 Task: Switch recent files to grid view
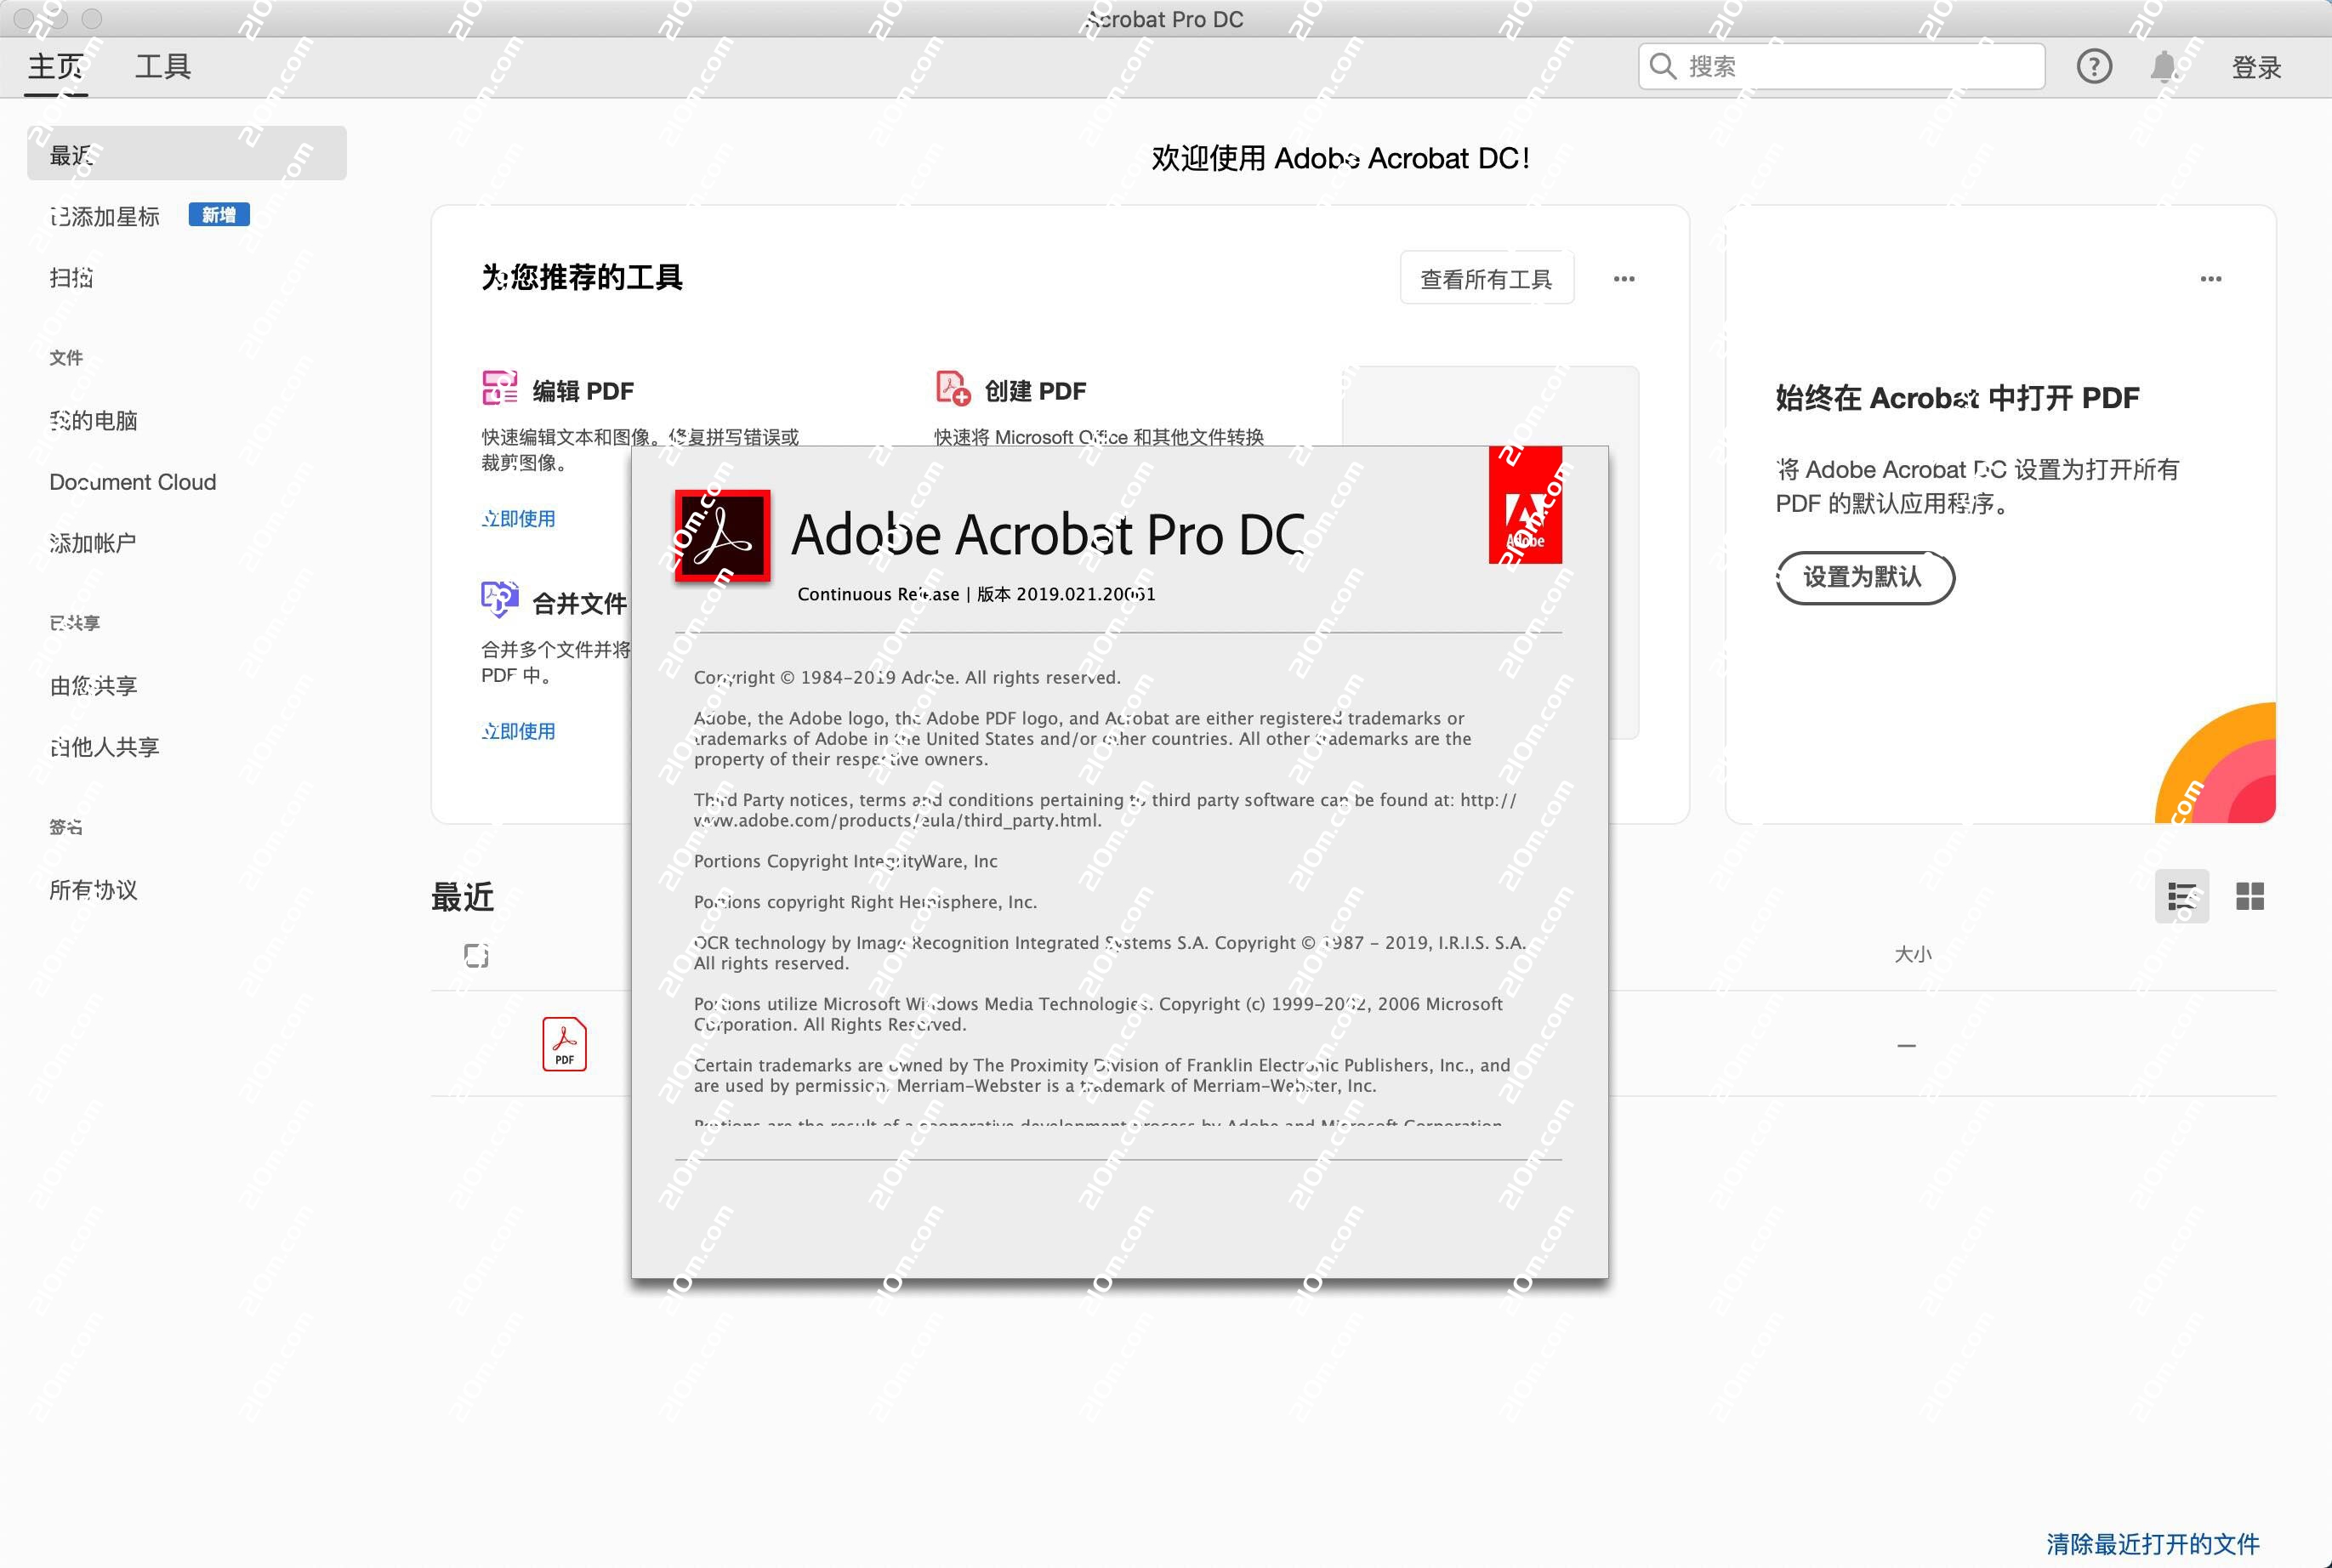2249,896
